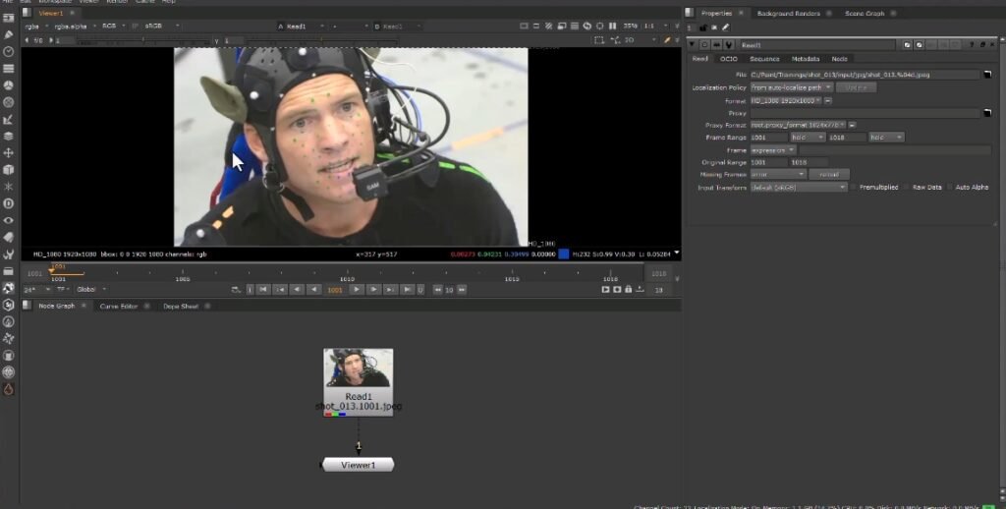Click the reload button
Viewport: 1006px width, 509px height.
[x=829, y=174]
